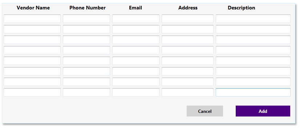Click the first Email input box
Viewport: 300px width, 131px height.
click(135, 19)
